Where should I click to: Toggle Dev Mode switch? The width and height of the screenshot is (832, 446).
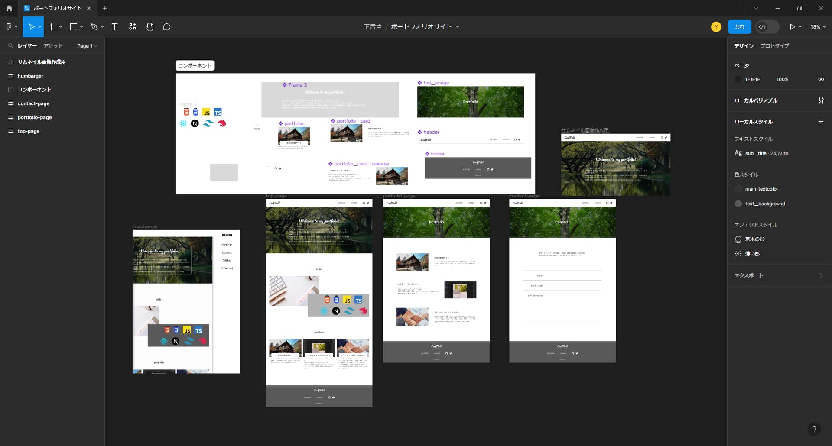click(x=767, y=26)
